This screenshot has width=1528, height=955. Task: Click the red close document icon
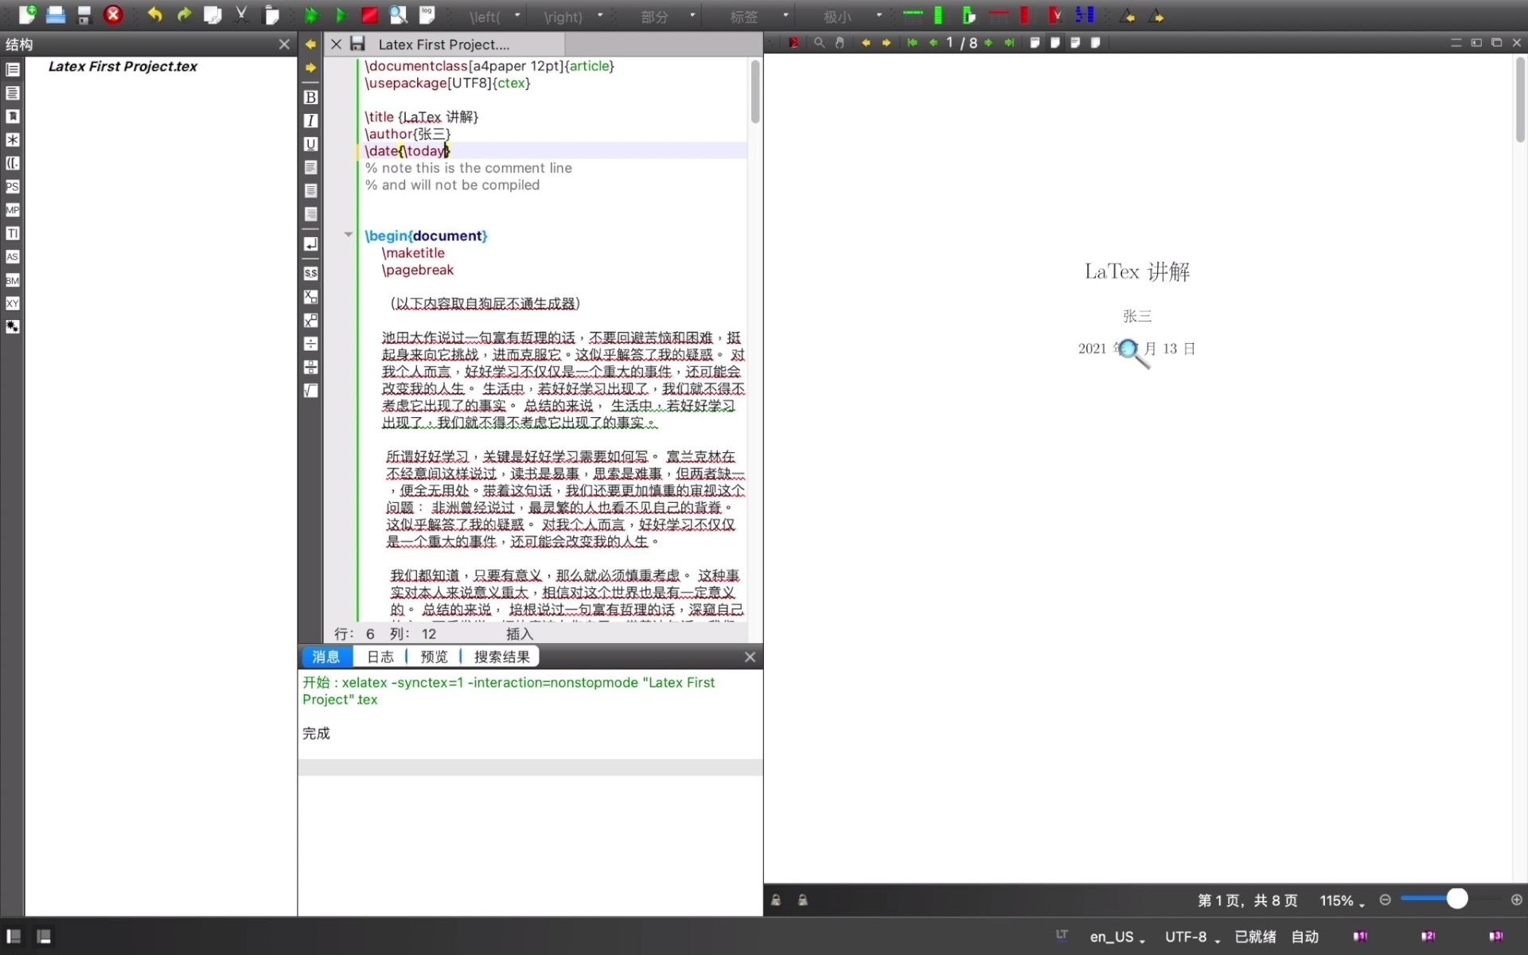[x=113, y=14]
